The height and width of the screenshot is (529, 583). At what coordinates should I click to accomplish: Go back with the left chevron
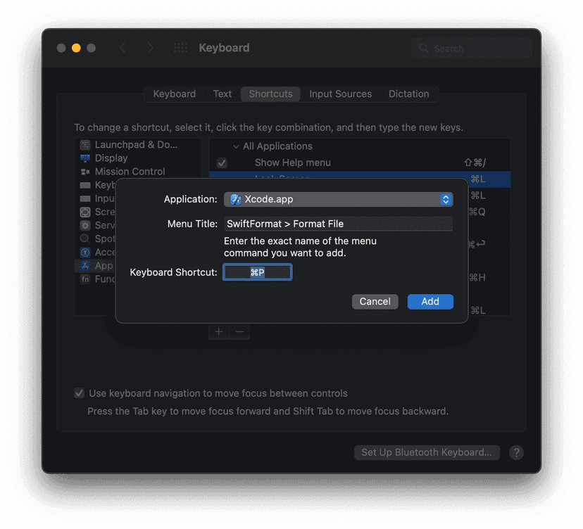tap(123, 48)
